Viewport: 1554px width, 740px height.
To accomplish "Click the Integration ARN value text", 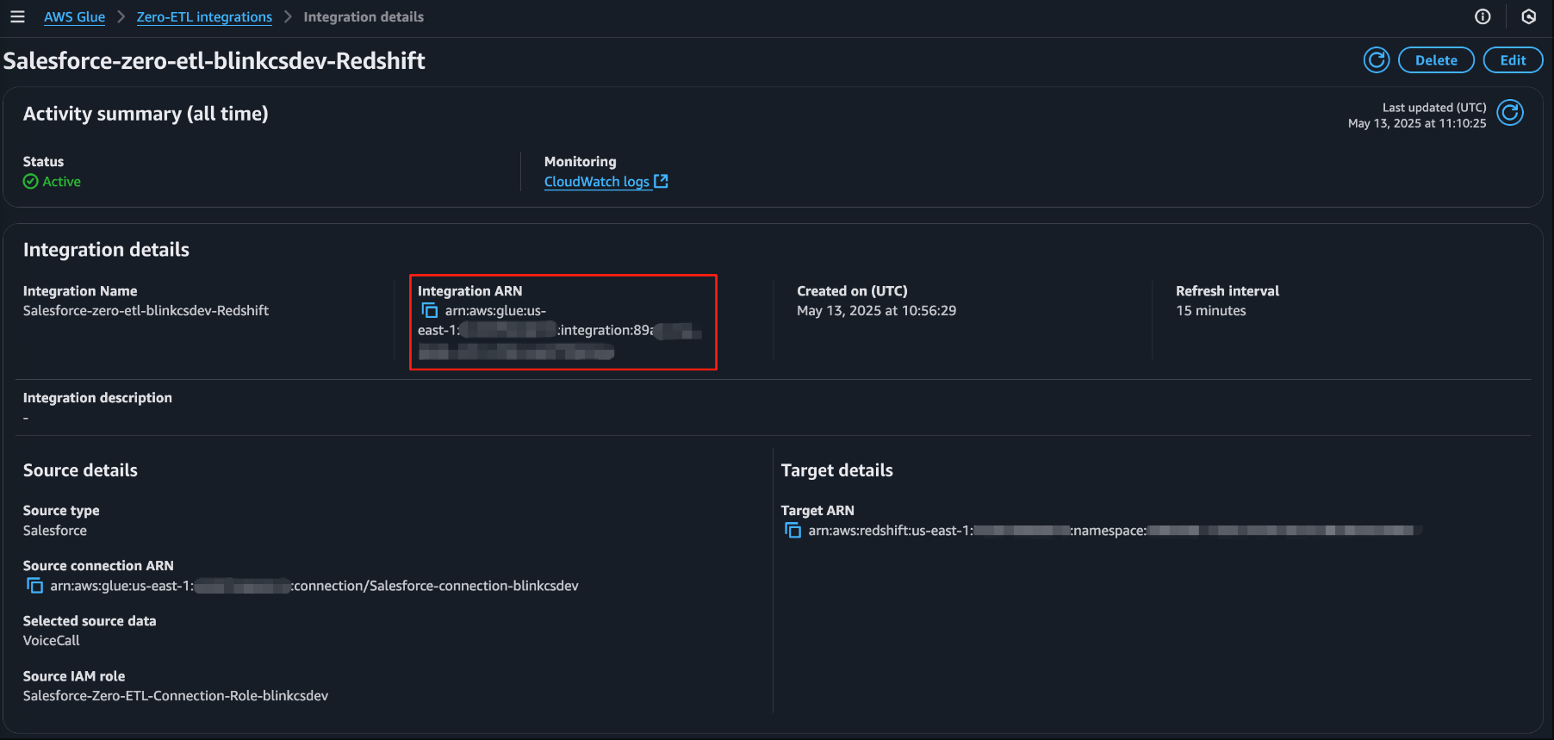I will [x=560, y=331].
